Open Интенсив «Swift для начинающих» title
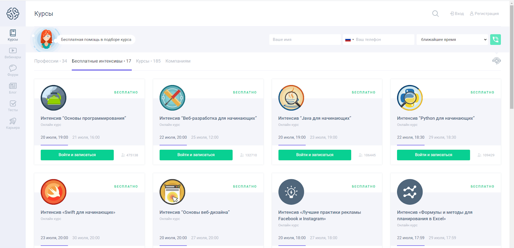514x248 pixels. tap(78, 212)
